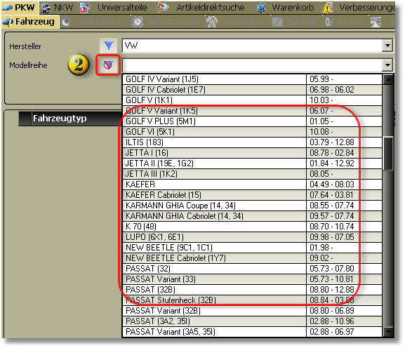Click the list scrollbar thumb
405x348 pixels.
tap(388, 154)
